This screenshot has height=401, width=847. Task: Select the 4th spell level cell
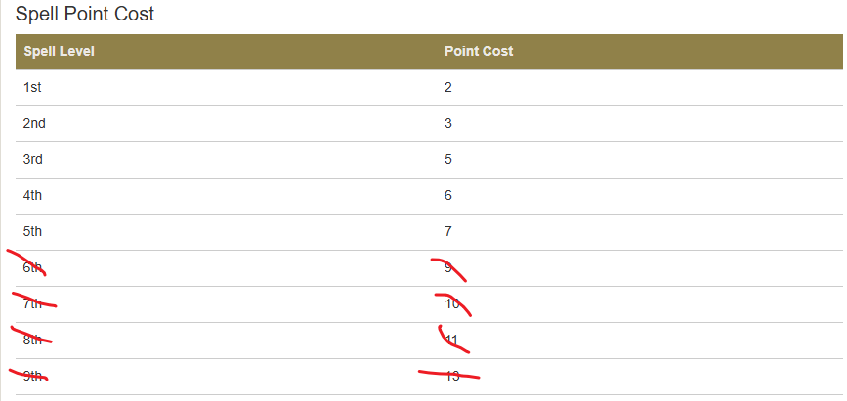[33, 195]
